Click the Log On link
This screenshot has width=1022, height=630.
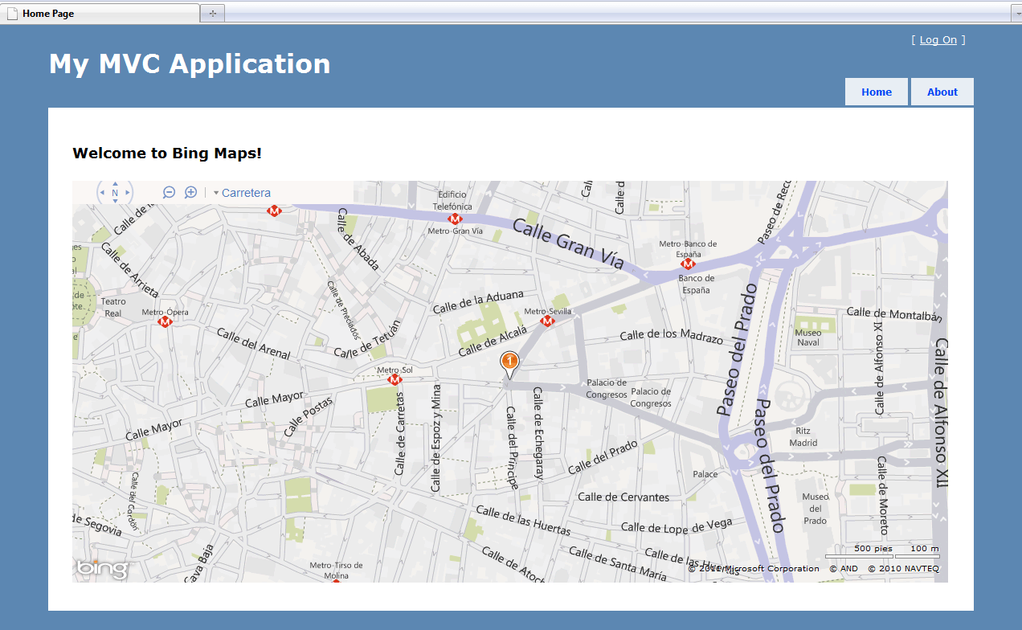pyautogui.click(x=938, y=40)
